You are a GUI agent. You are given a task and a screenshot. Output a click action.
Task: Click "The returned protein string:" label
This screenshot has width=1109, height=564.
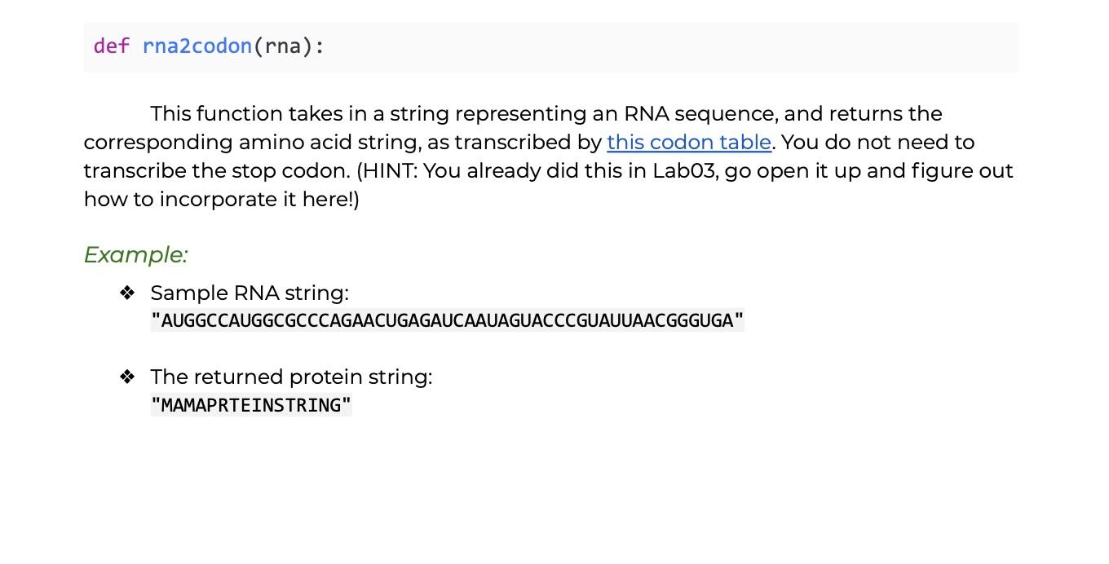click(x=291, y=377)
